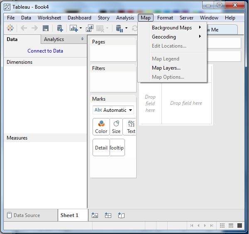Viewport: 249px width, 234px height.
Task: Open the Data menu
Action: (26, 18)
